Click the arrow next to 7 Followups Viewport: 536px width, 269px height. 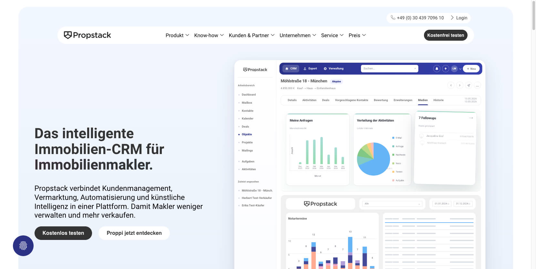click(x=471, y=118)
